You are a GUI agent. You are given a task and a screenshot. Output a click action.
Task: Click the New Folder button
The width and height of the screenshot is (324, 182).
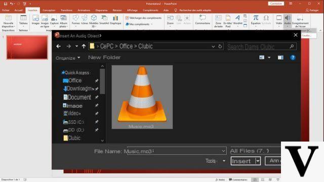[x=104, y=58]
